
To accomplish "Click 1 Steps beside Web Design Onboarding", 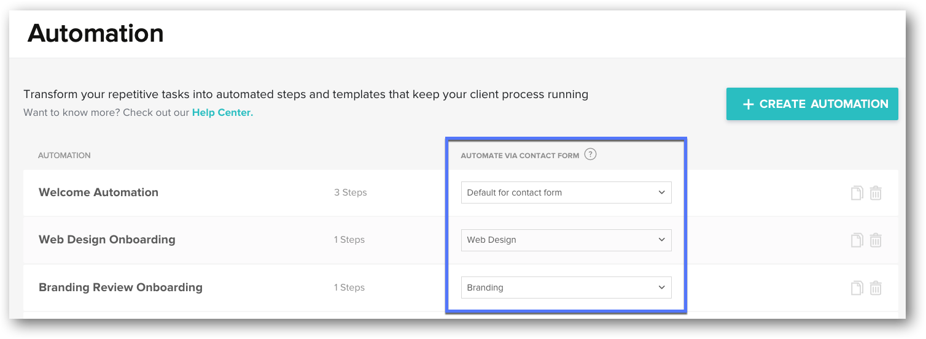I will coord(349,240).
